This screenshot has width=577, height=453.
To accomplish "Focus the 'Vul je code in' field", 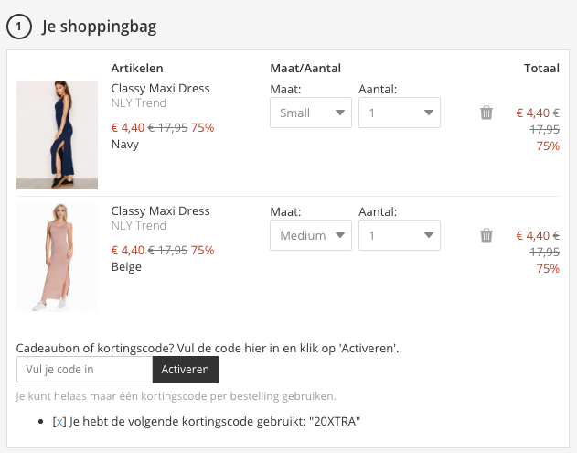I will [84, 370].
